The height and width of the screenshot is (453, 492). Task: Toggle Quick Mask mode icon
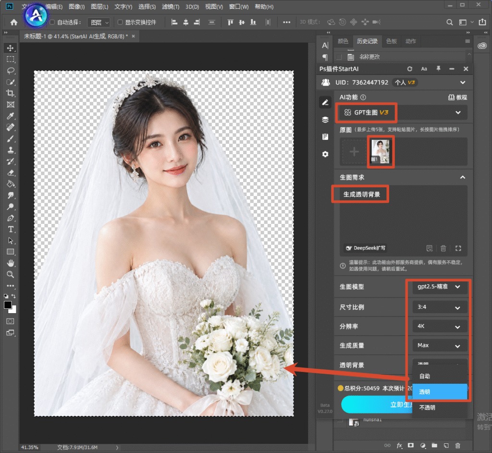pyautogui.click(x=11, y=321)
